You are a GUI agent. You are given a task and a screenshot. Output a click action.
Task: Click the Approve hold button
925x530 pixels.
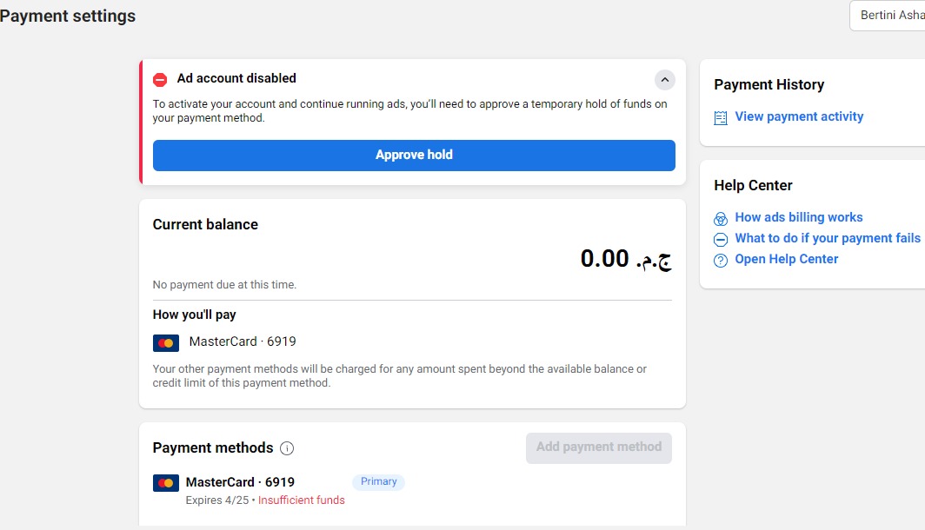tap(414, 155)
